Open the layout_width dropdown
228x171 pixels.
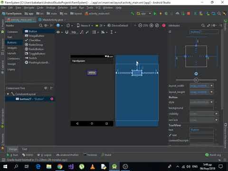212,85
